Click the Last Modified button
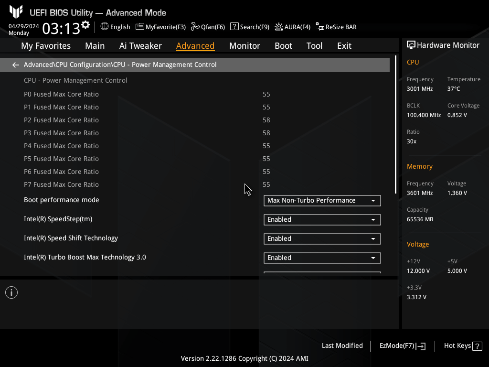 click(x=342, y=346)
